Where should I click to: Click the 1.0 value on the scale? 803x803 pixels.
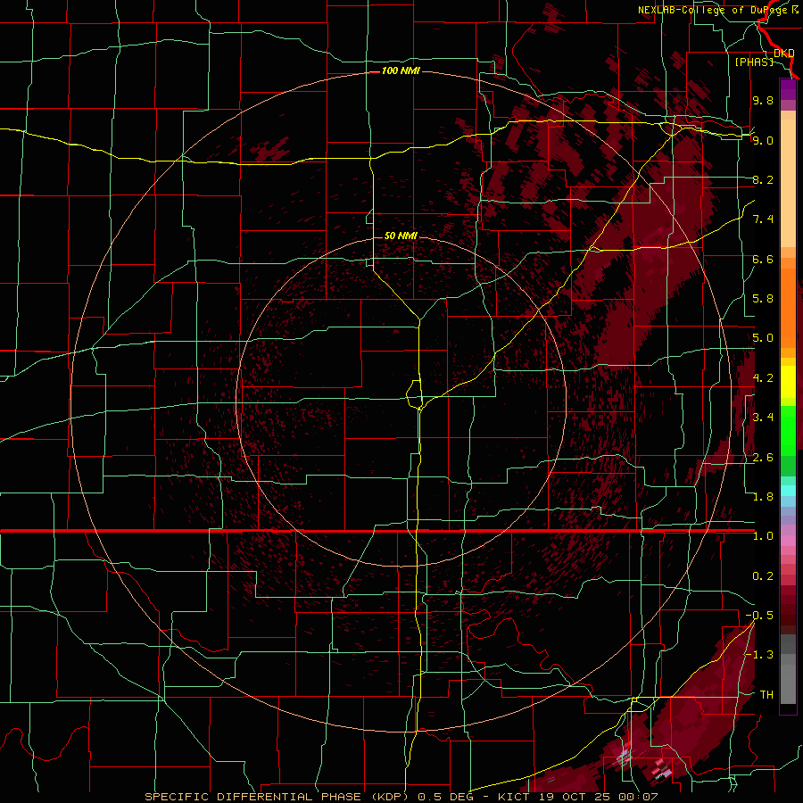click(x=763, y=536)
